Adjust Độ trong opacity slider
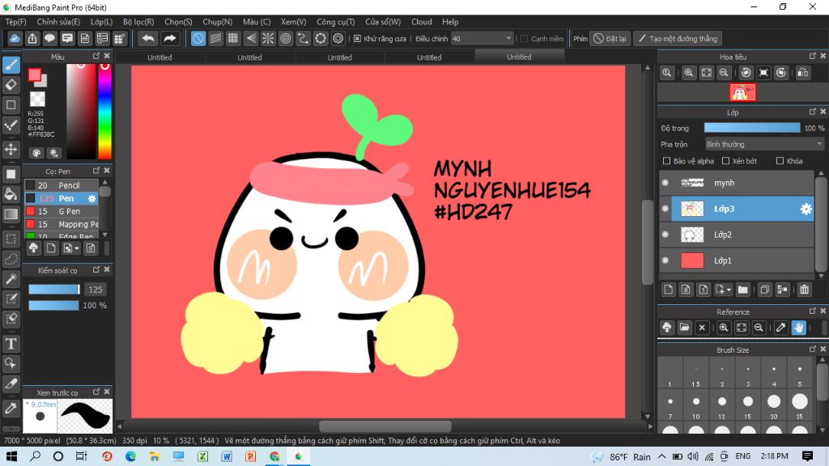The height and width of the screenshot is (466, 829). coord(752,128)
